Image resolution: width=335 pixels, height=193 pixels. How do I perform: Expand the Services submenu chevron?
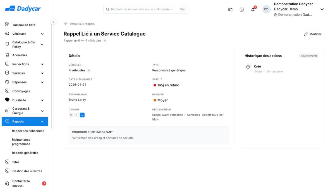42,73
